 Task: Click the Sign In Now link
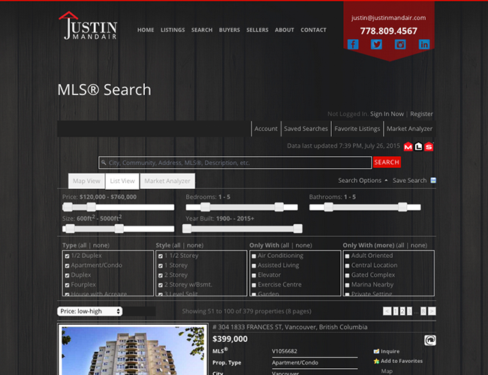pos(387,114)
